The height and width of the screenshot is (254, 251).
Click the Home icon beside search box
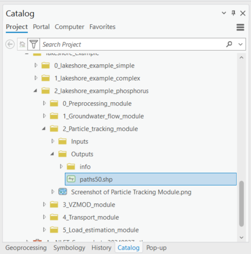pyautogui.click(x=22, y=44)
